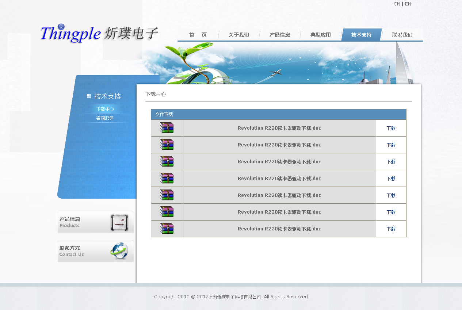
Task: Click the archive icon in the first file row
Action: coord(167,128)
